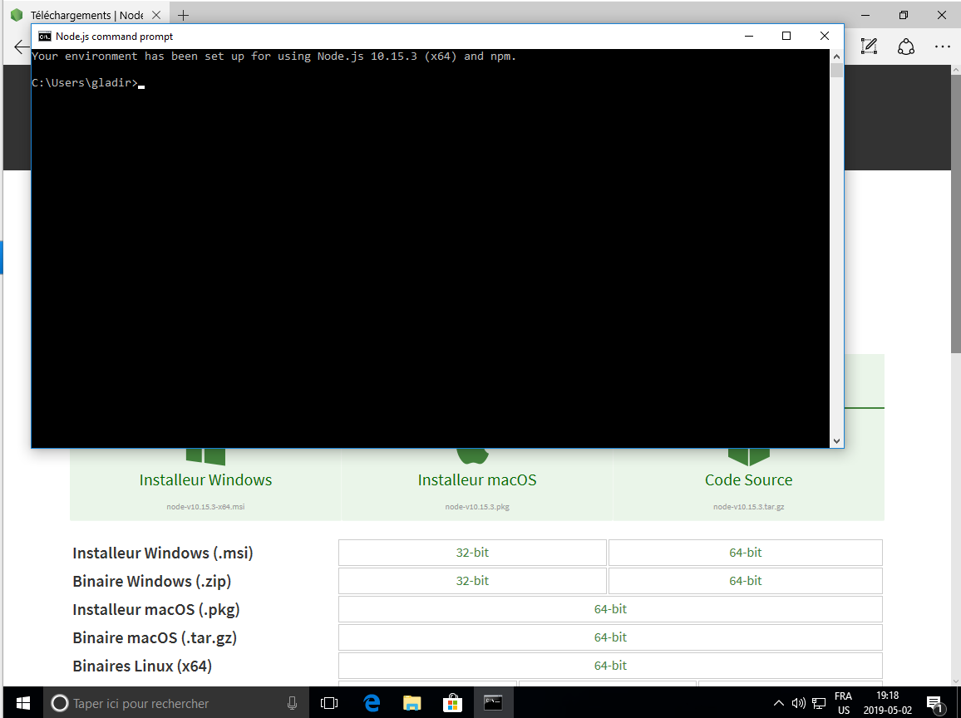
Task: Select the Téléchargements | Node tab
Action: point(86,15)
